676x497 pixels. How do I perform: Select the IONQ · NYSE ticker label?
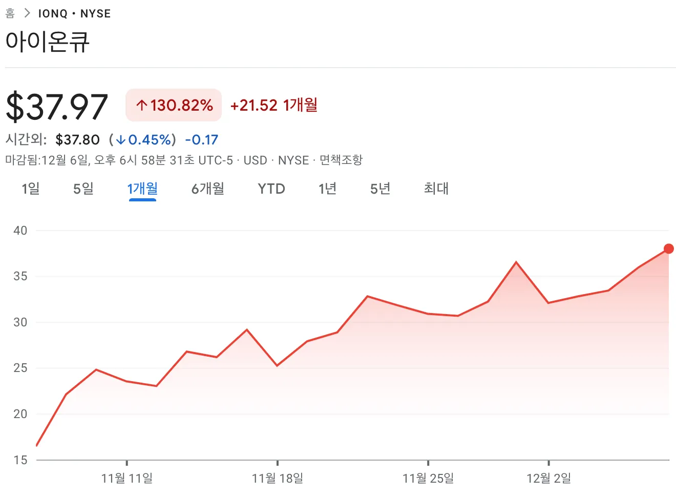(74, 13)
